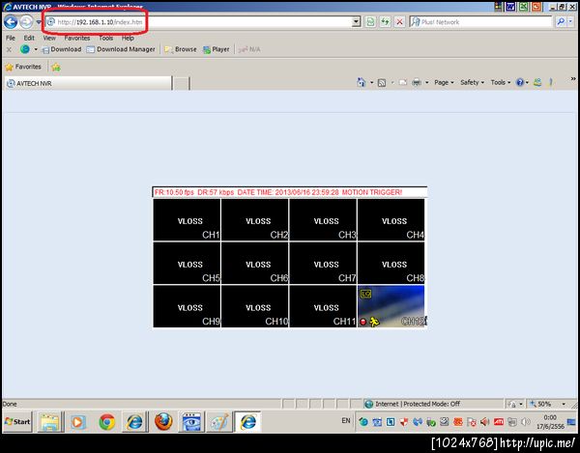Click the search magnifier button
Screen dimensions: 580x453
(561, 22)
